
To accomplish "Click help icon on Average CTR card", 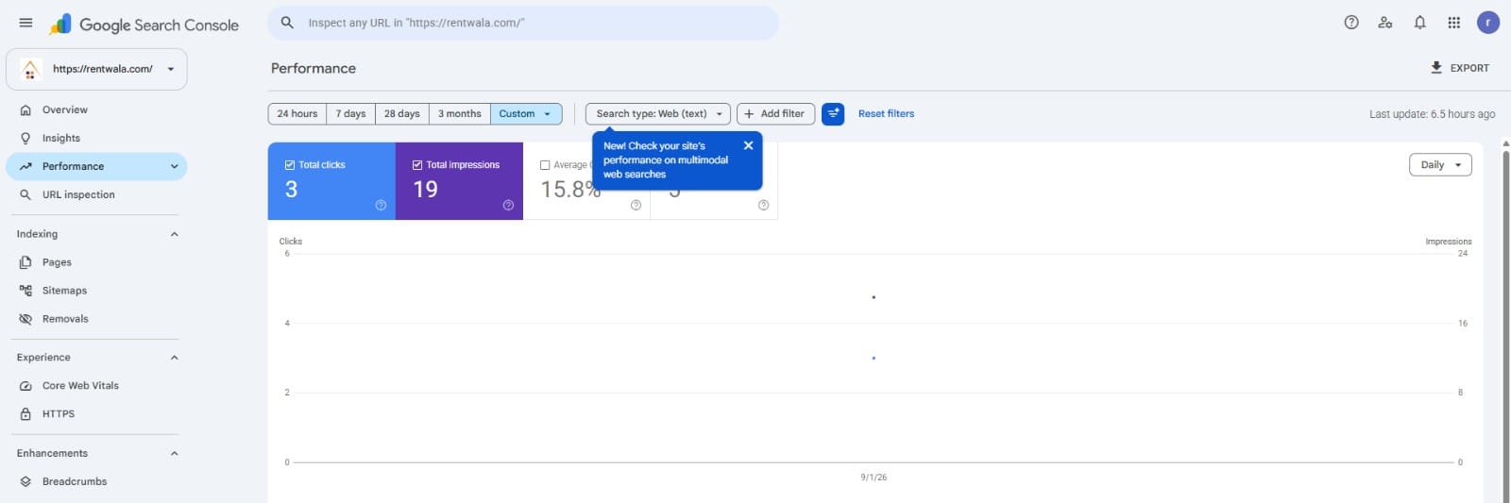I will 636,205.
